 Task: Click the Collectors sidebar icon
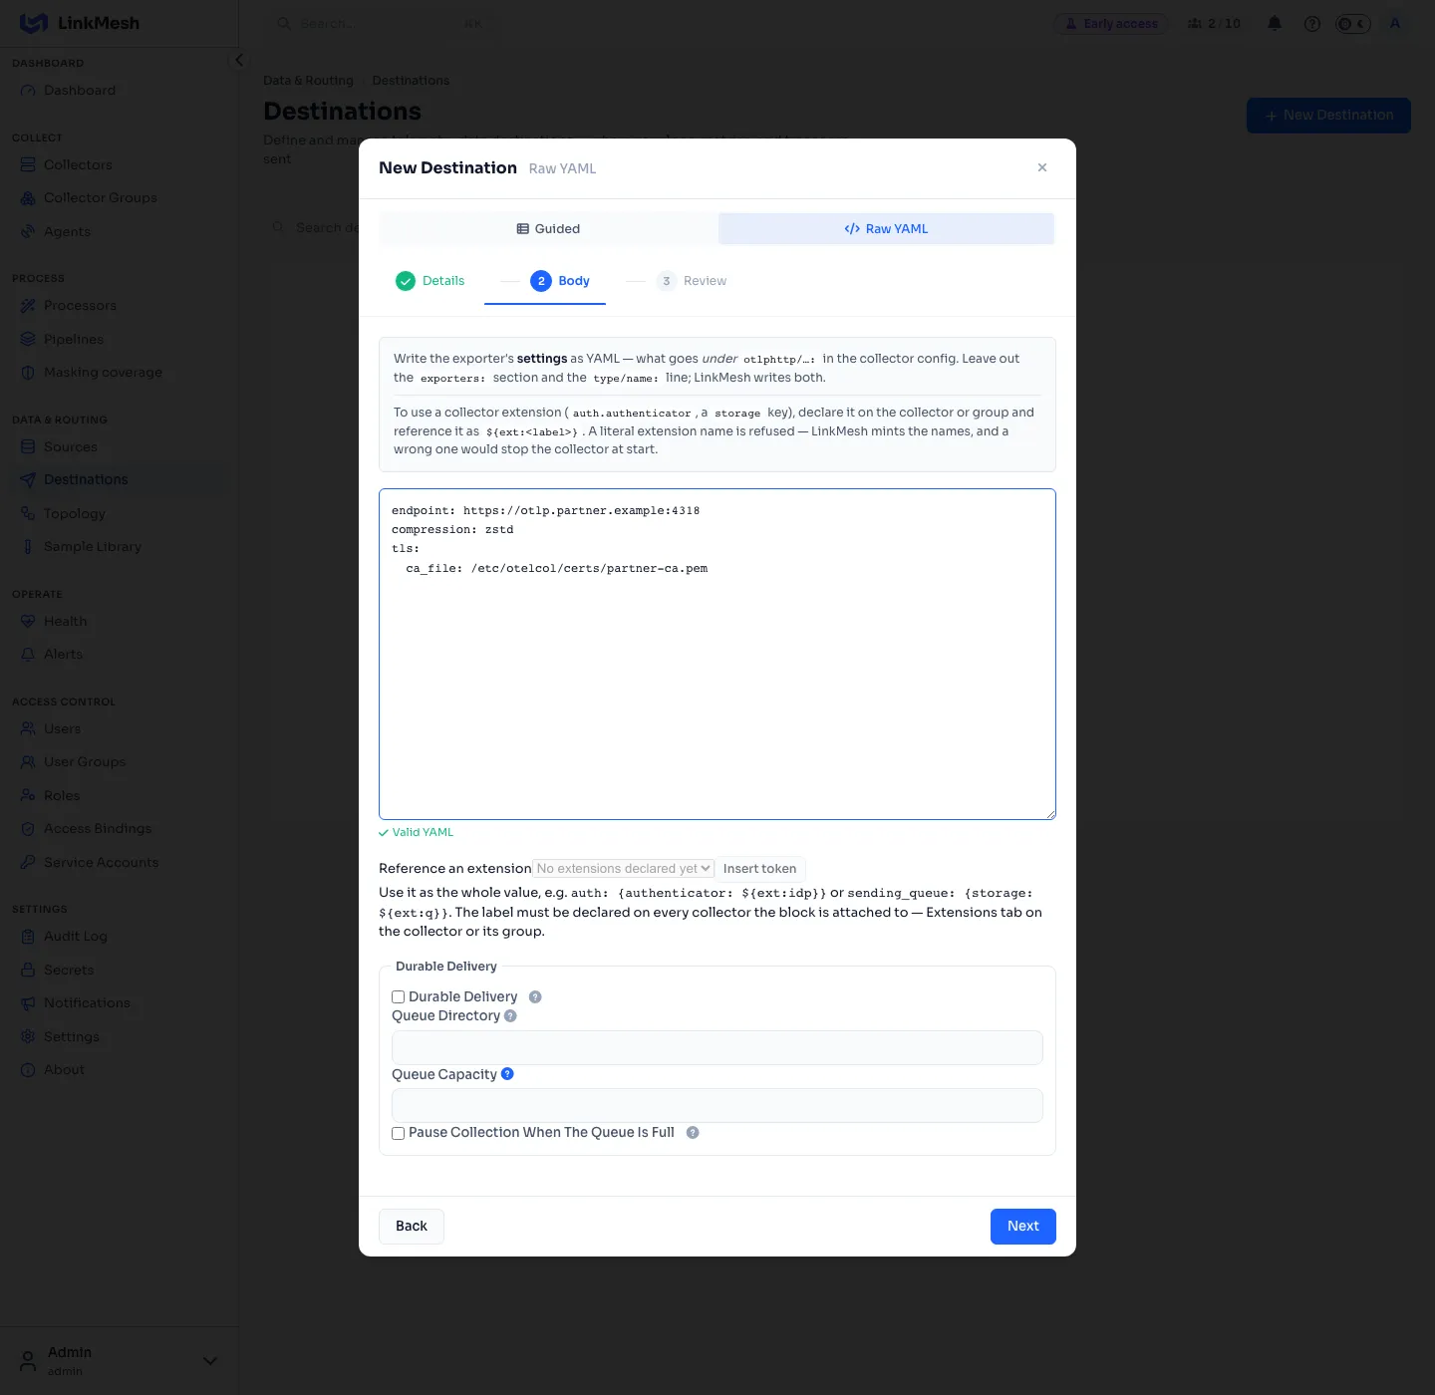click(x=28, y=165)
